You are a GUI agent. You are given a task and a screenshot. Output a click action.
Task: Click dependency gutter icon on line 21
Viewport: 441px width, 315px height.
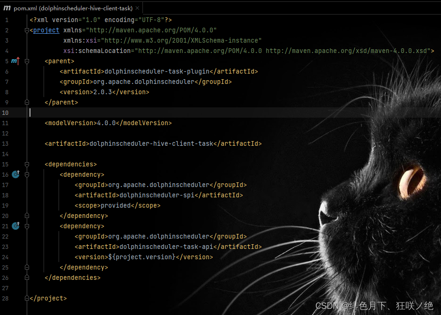[x=16, y=226]
